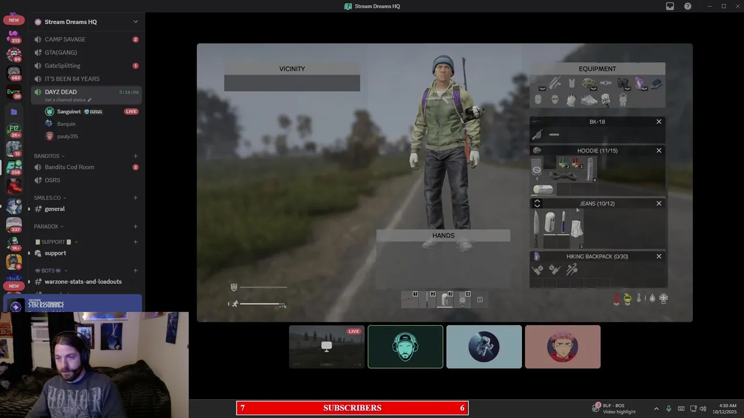
Task: Collapse the SMILES.CO category
Action: (50, 198)
